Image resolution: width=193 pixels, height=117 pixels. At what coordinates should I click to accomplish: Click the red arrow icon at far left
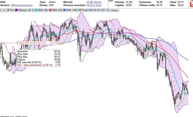pyautogui.click(x=1, y=10)
